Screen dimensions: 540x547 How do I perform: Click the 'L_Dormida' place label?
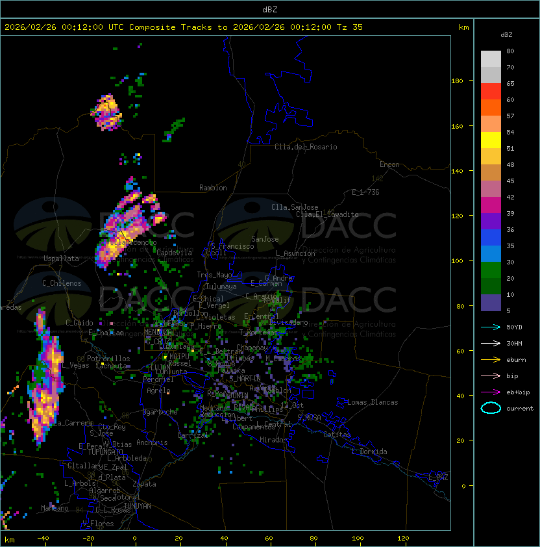point(369,452)
